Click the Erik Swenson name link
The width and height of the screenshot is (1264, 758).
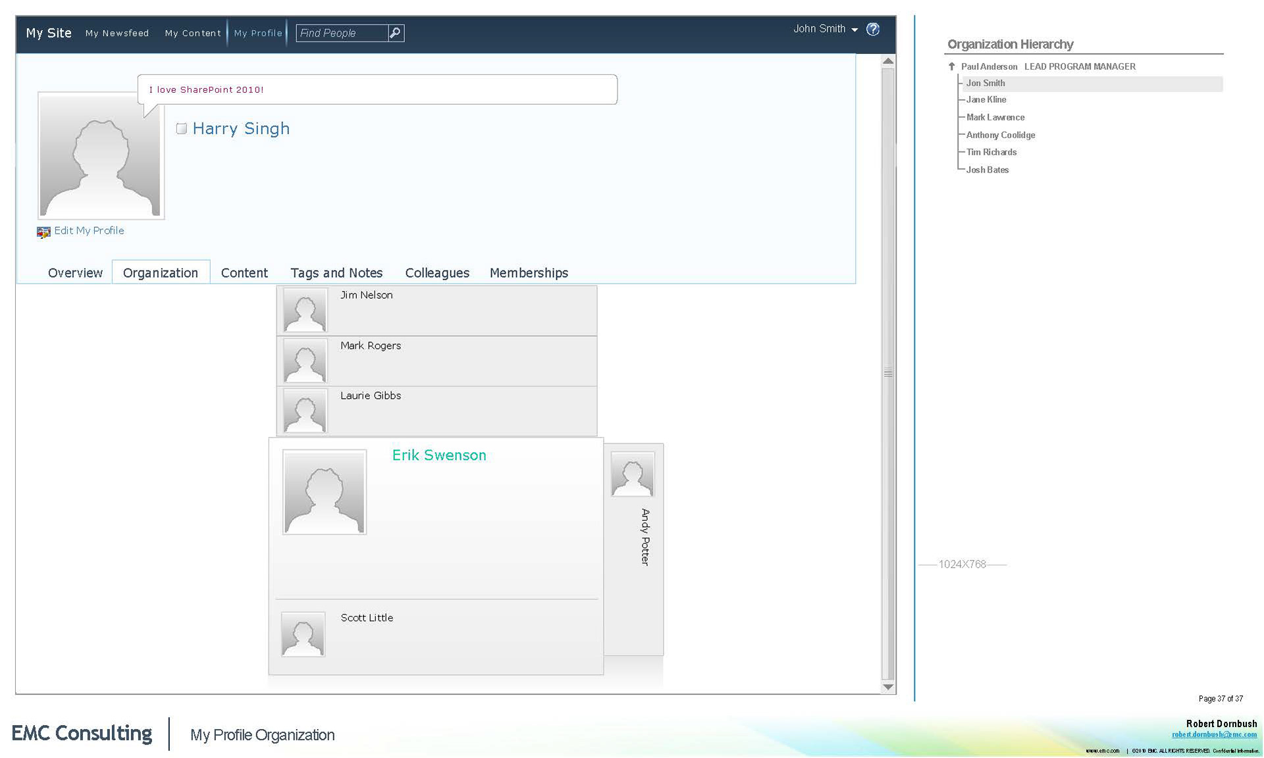439,455
